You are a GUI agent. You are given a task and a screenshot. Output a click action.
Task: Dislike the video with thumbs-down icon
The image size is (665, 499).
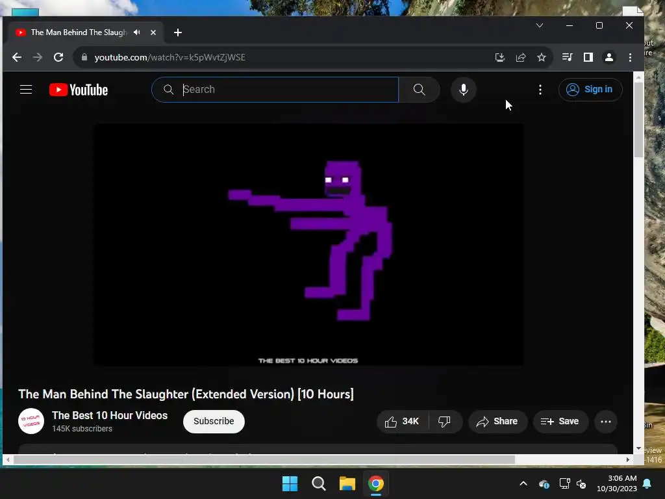[444, 421]
